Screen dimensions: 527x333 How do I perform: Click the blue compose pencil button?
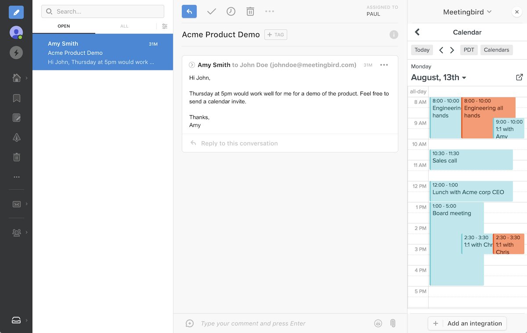click(16, 12)
